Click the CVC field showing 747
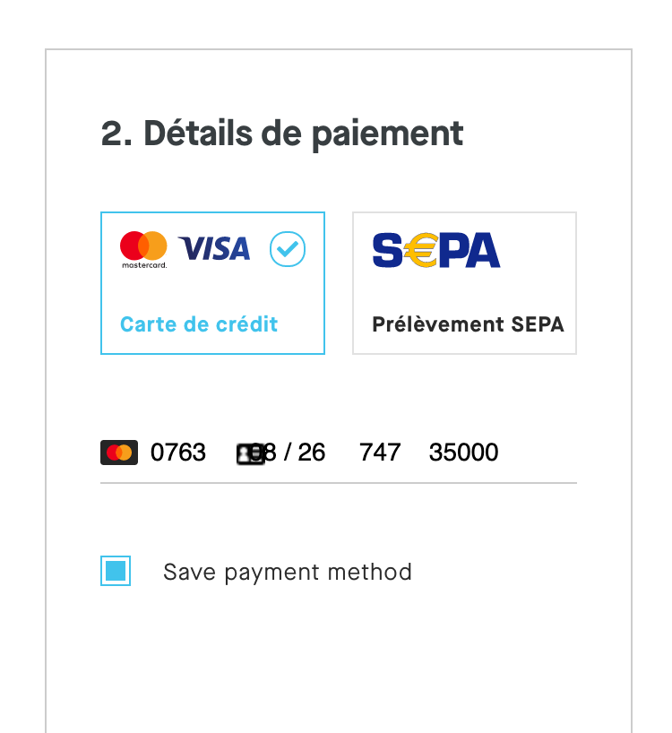Viewport: 672px width, 733px height. pos(380,453)
